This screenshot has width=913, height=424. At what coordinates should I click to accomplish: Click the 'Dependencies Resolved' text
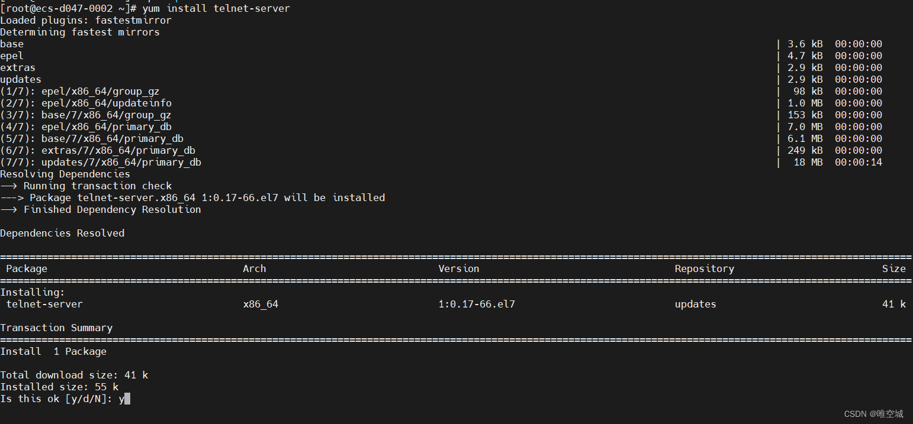(62, 233)
